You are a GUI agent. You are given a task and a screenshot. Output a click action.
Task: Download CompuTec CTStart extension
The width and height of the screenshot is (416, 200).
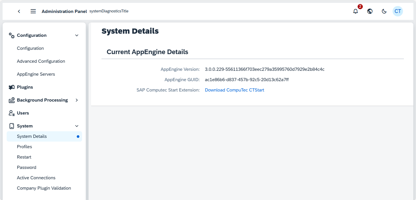click(234, 90)
